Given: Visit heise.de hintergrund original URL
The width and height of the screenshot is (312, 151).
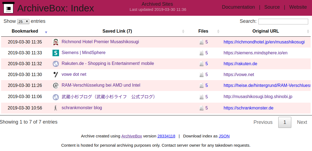Looking at the screenshot, I should [267, 86].
